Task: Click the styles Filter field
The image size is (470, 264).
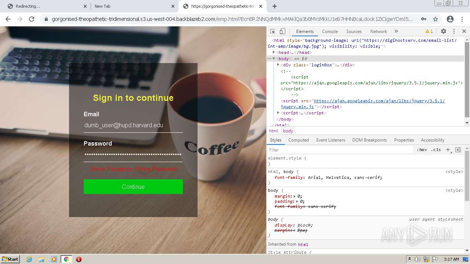Action: pos(340,150)
